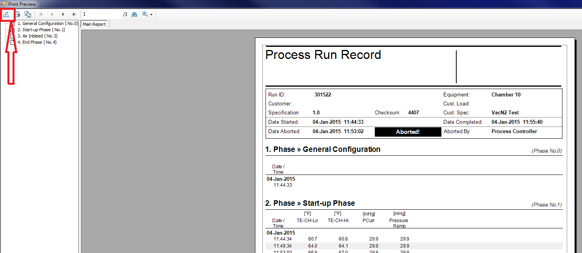The height and width of the screenshot is (253, 582).
Task: Click the black Aborted! status box
Action: 408,132
